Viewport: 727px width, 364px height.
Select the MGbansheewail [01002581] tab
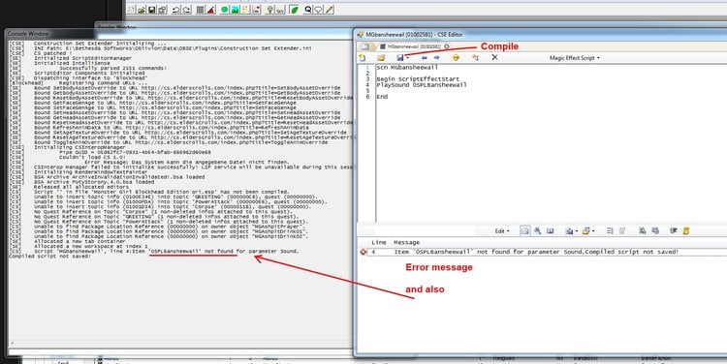click(414, 46)
